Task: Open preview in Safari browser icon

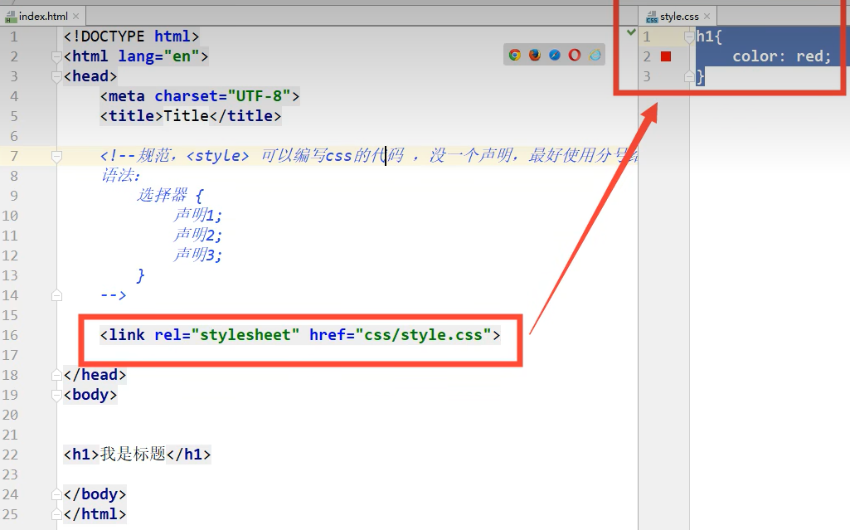Action: [555, 55]
